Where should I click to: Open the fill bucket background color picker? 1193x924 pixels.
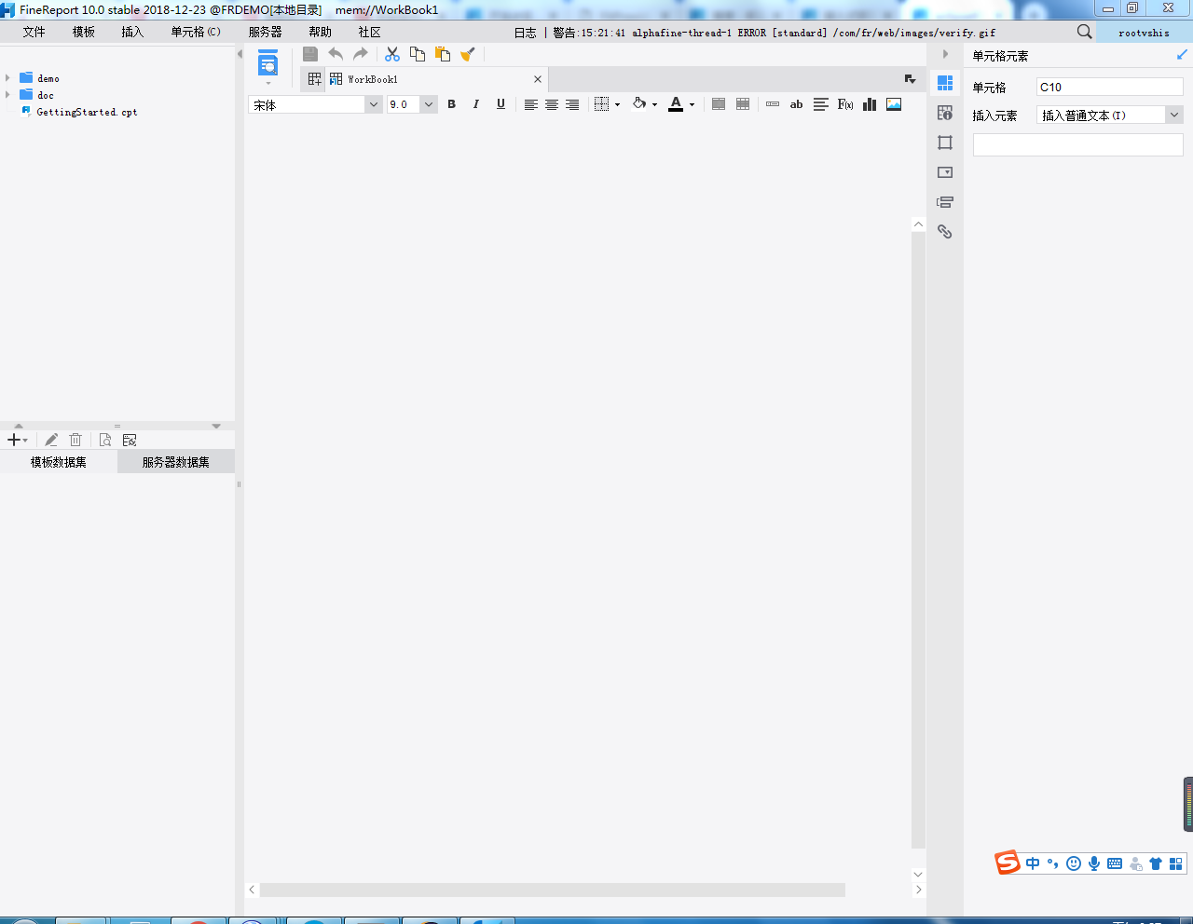[x=645, y=104]
